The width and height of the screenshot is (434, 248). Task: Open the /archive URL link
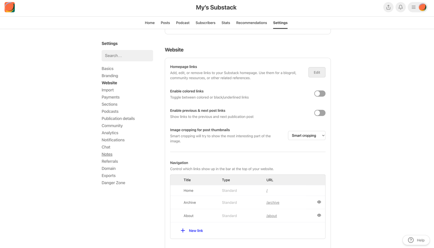[x=273, y=202]
